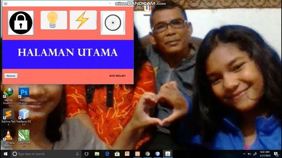Image resolution: width=282 pixels, height=158 pixels.
Task: Launch Microsoft Edge from taskbar
Action: tap(107, 154)
